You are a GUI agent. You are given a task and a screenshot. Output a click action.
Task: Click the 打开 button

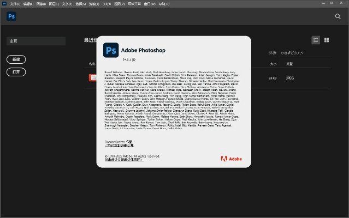click(x=16, y=71)
